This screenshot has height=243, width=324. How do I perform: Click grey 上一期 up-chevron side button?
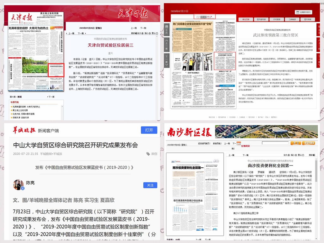tap(166, 45)
